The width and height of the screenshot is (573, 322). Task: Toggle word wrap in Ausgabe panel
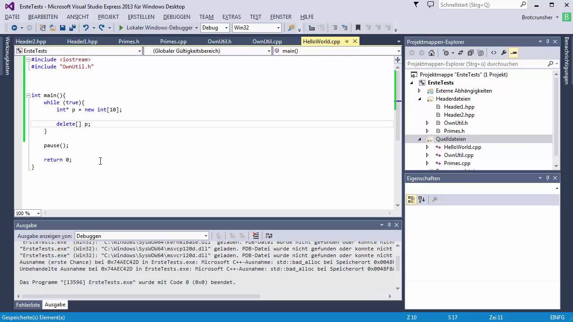[269, 236]
